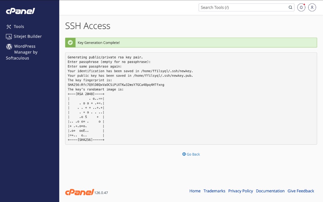Click the green checkmark success icon

click(70, 43)
